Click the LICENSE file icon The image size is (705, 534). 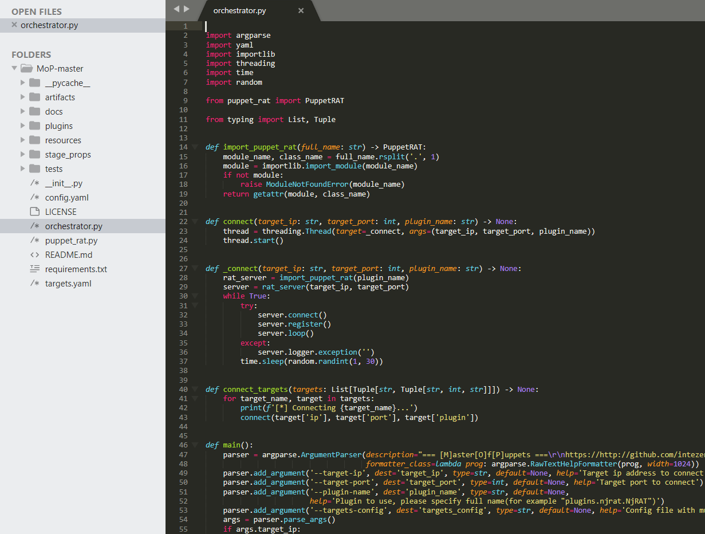click(34, 212)
